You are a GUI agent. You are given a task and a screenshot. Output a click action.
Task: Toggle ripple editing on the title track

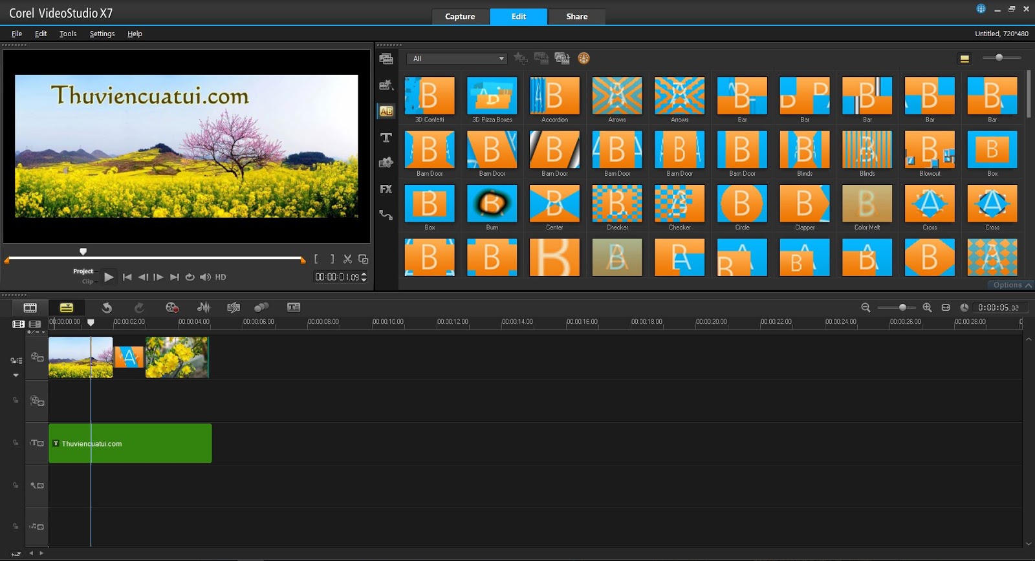coord(16,443)
